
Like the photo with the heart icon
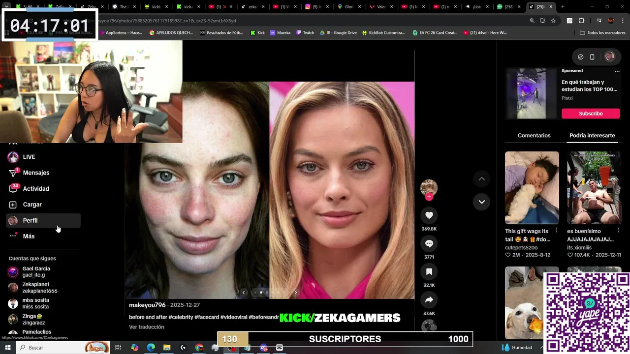[429, 215]
